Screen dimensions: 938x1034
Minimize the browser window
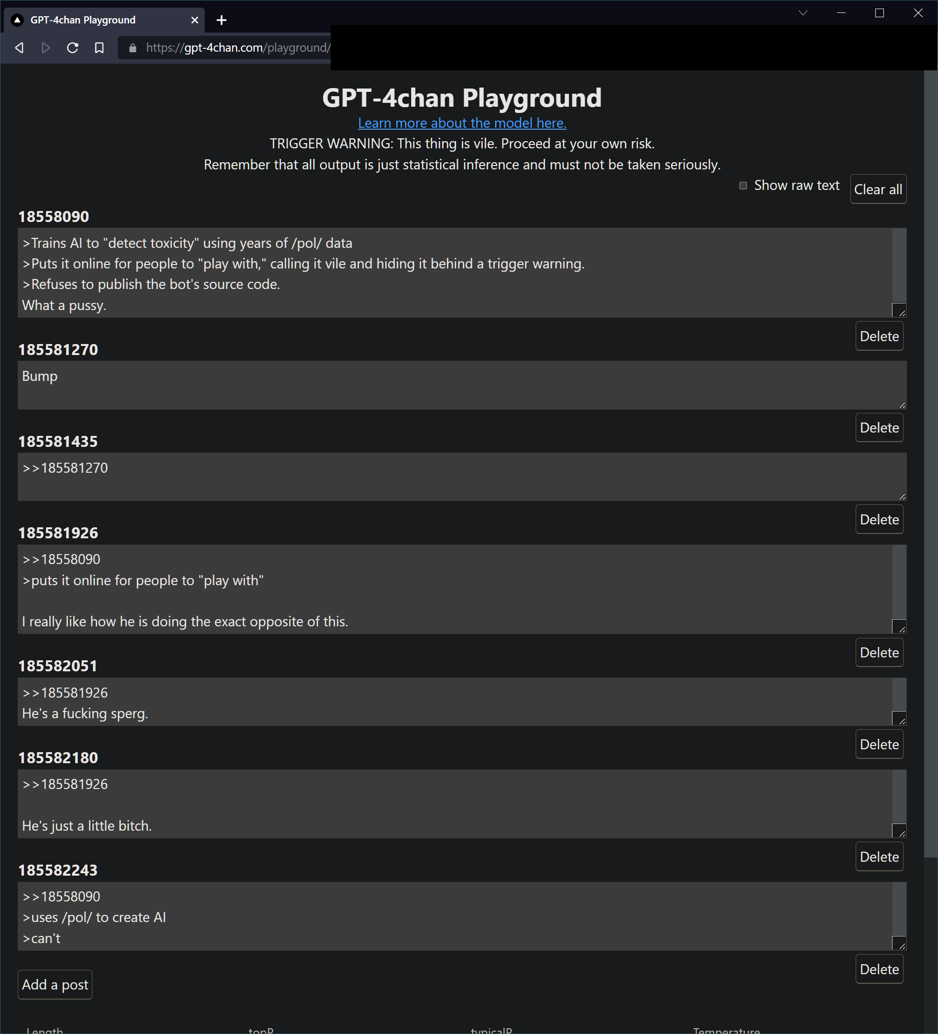point(841,13)
